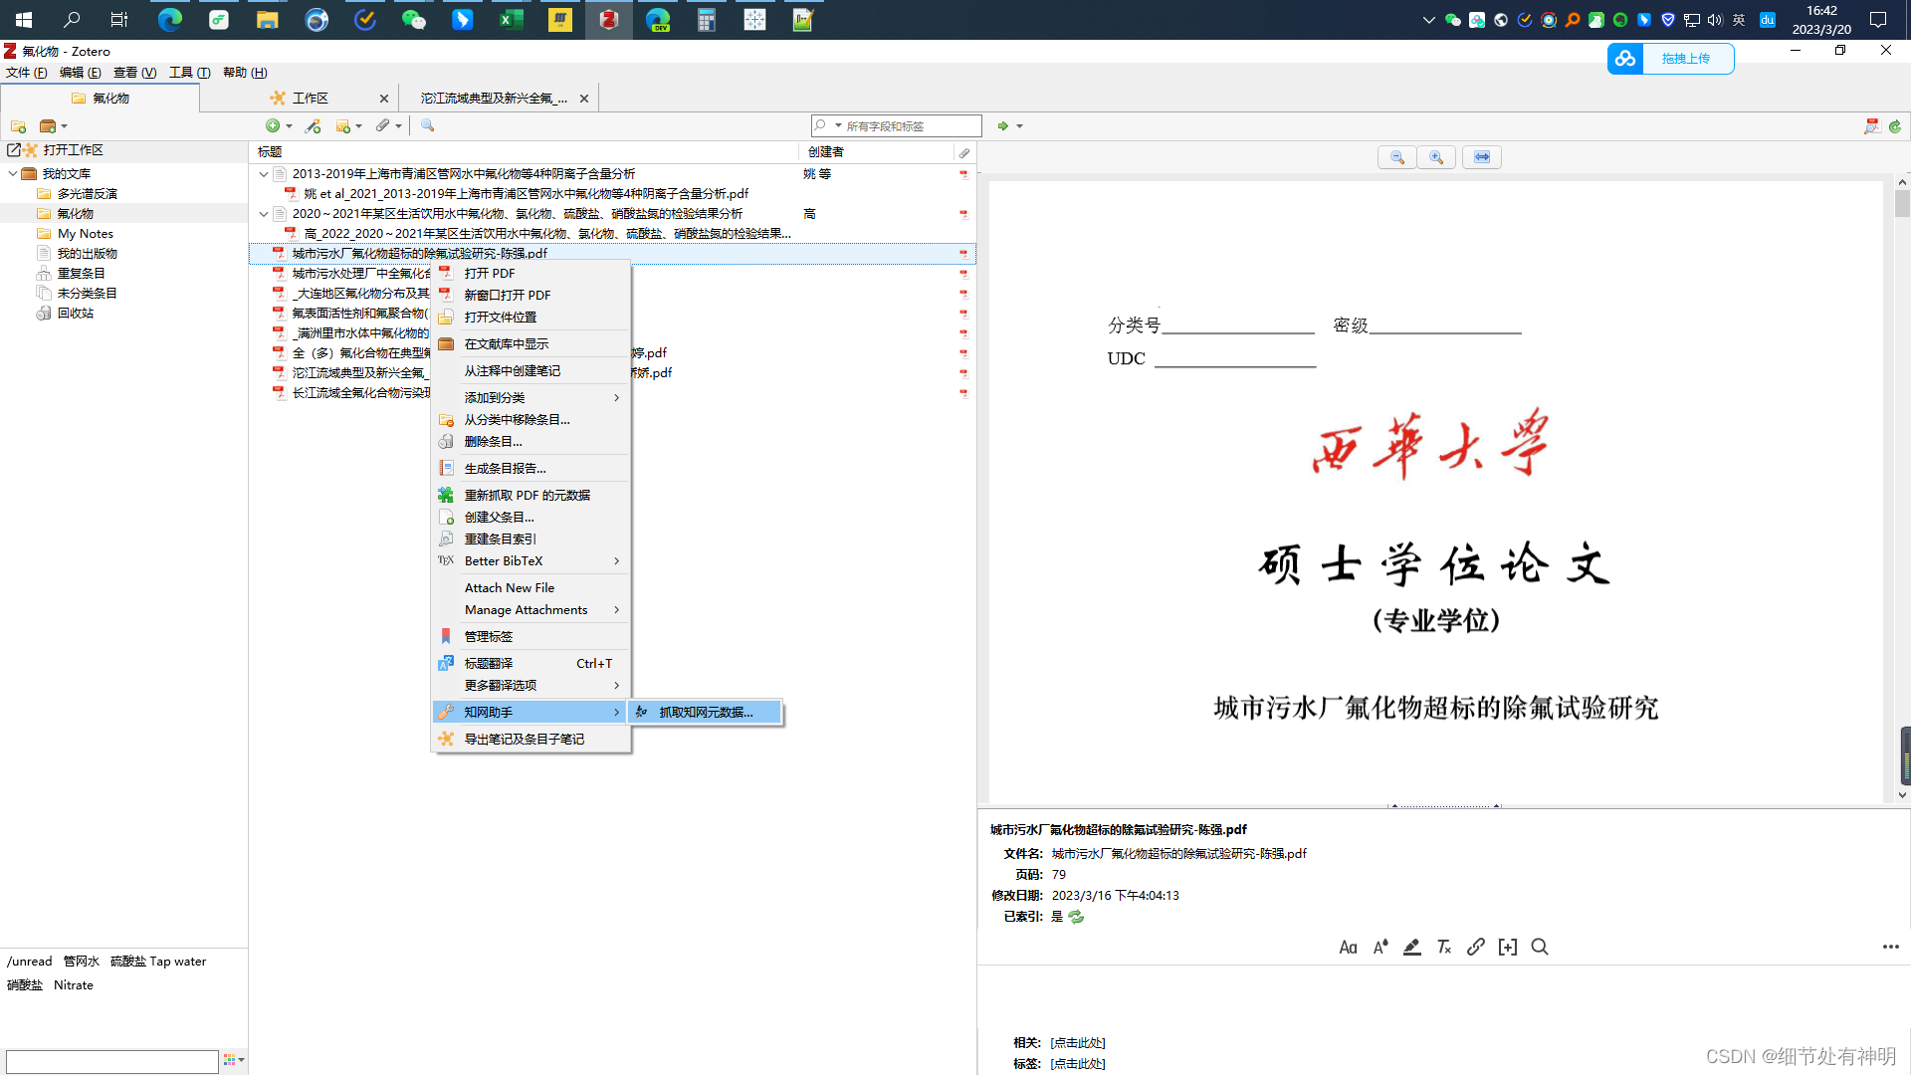Choose 重新抓取 PDF 的元数据 from context menu
Screen dimensions: 1911x1075
pos(527,496)
